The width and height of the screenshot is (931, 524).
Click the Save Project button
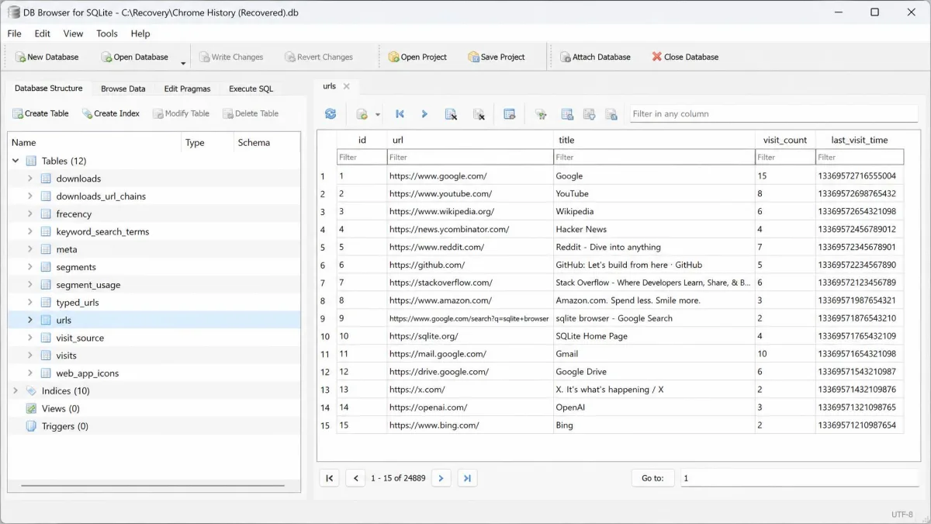pos(497,57)
